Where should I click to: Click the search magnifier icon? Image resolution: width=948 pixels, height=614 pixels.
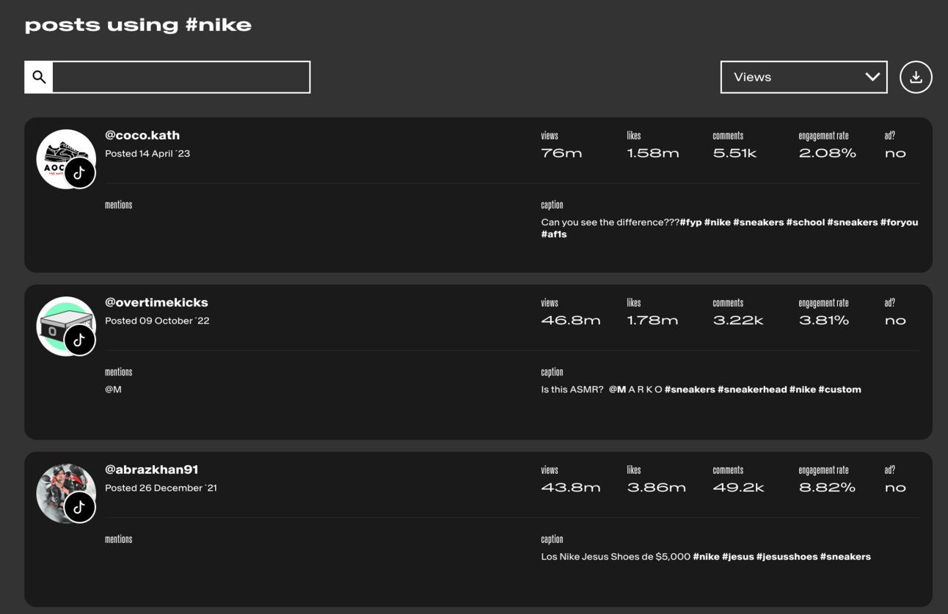coord(39,77)
